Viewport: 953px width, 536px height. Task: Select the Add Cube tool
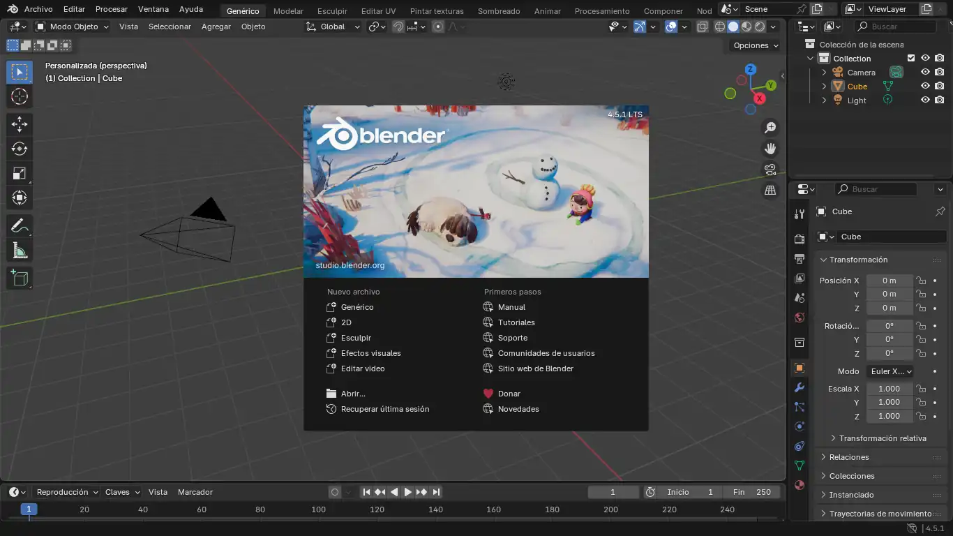click(x=20, y=278)
